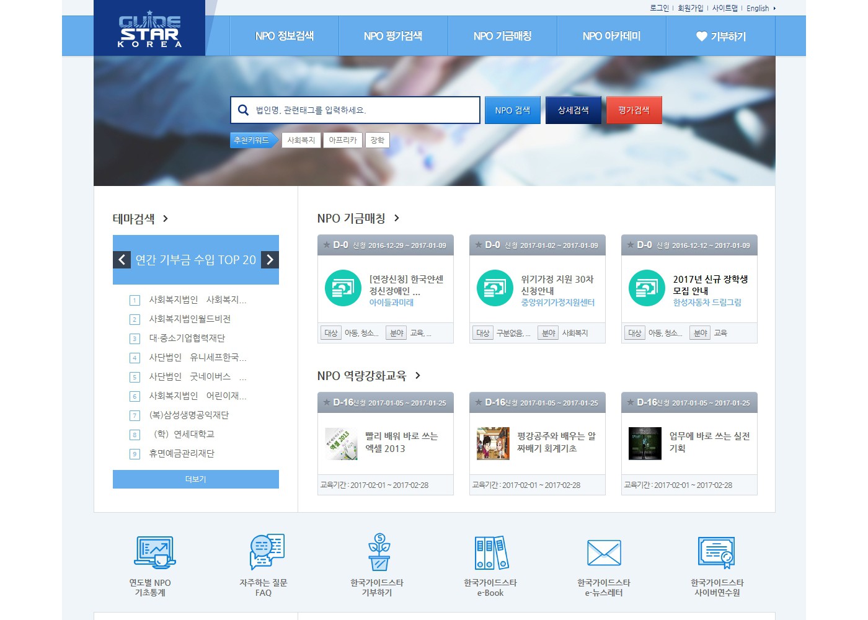Open the FAQ speech bubble icon
This screenshot has height=620, width=868.
(267, 552)
